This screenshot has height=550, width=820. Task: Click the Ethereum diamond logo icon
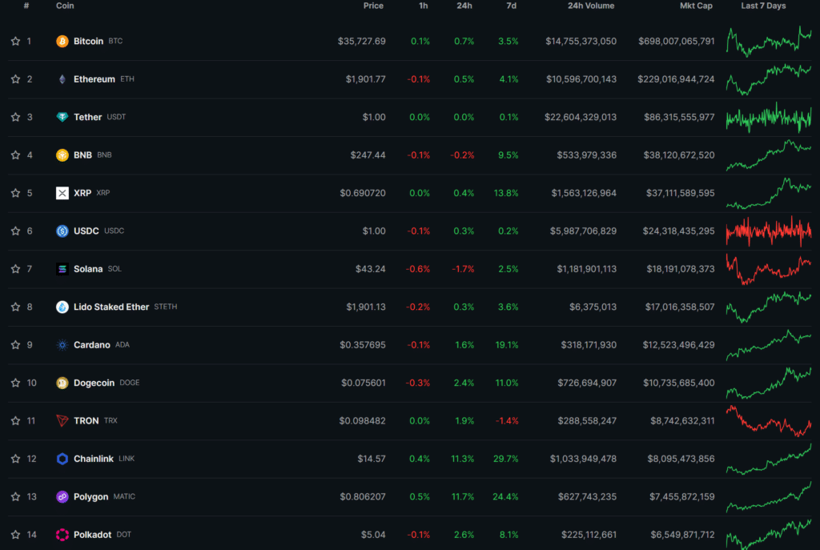(x=62, y=79)
